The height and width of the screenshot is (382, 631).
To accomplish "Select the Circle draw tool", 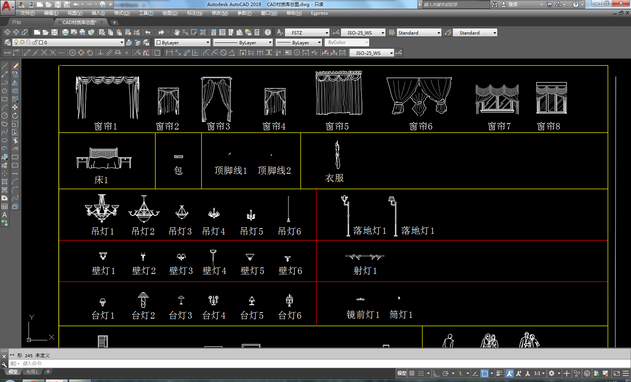I will (5, 116).
